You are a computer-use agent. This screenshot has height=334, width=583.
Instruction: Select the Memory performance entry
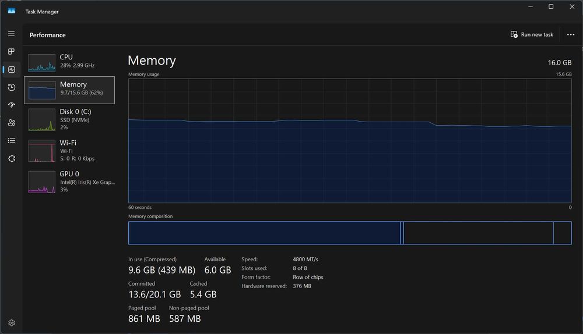(69, 90)
